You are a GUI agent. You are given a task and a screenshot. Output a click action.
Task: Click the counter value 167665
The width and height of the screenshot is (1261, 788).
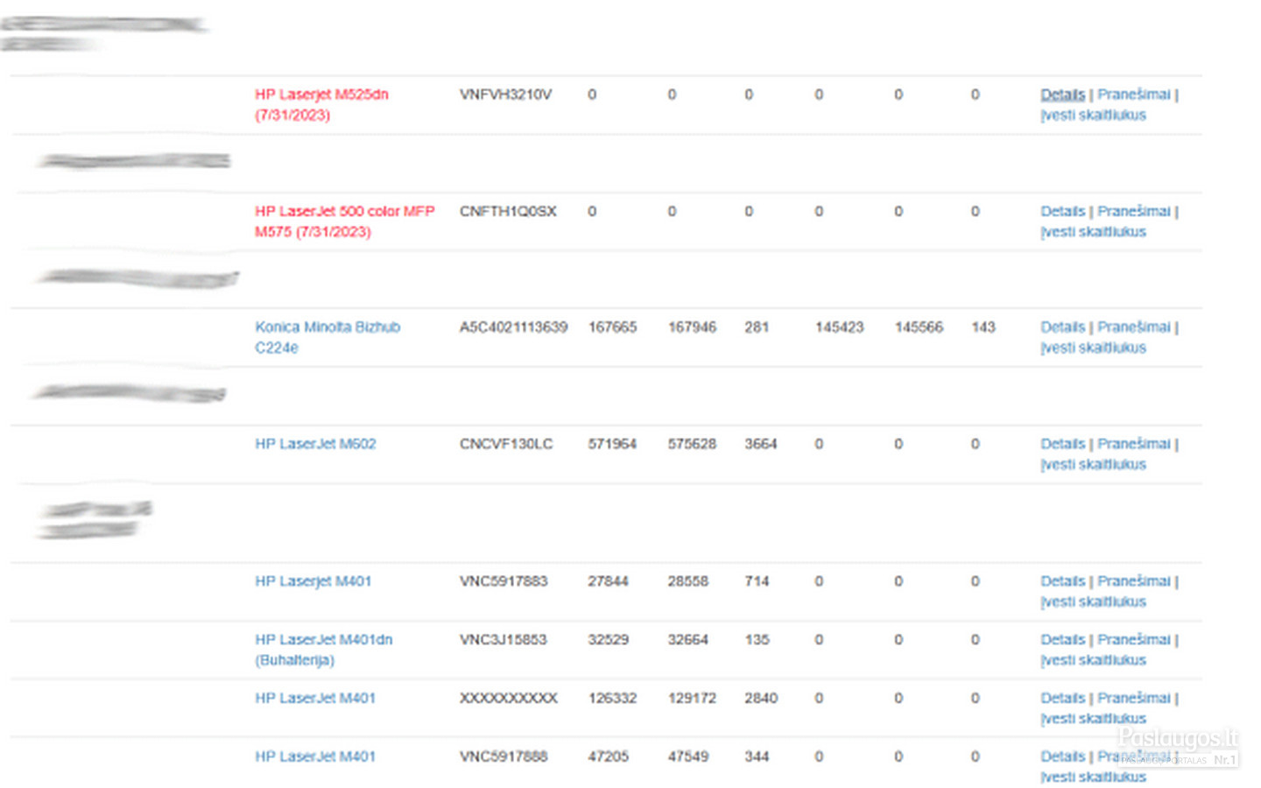(x=612, y=327)
